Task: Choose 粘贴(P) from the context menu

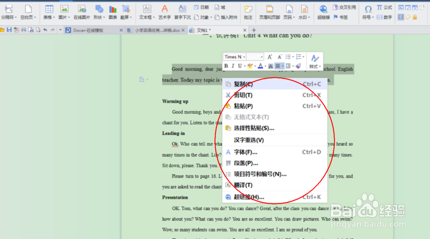Action: coord(275,106)
